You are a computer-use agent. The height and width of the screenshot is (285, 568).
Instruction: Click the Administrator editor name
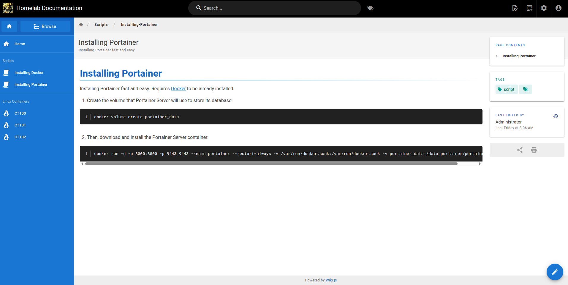508,122
